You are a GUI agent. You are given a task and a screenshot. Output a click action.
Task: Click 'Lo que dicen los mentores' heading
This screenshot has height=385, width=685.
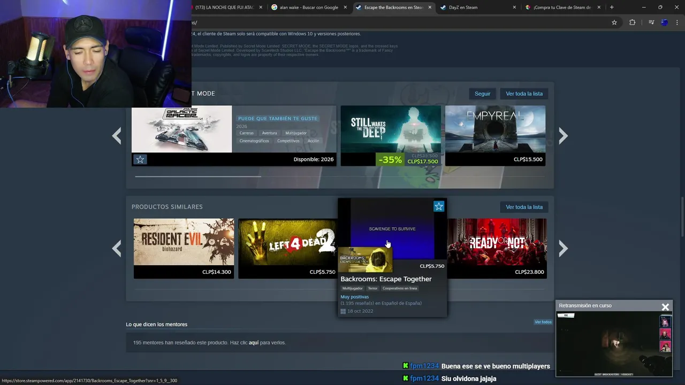tap(156, 325)
